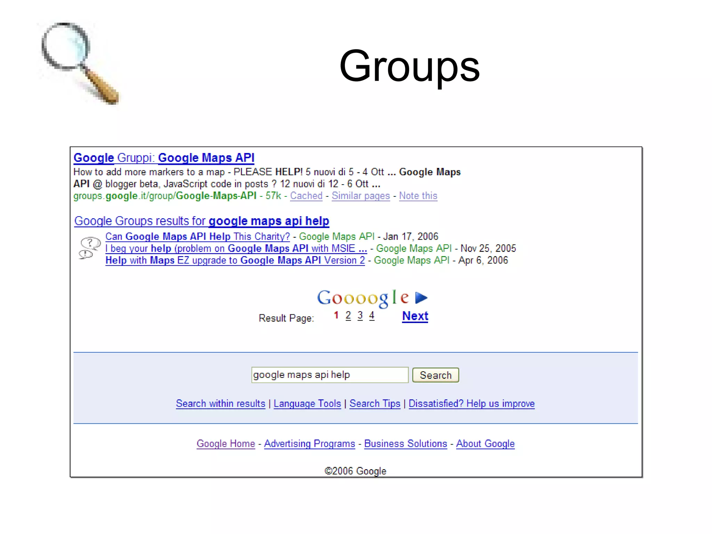Open Business Solutions

[x=405, y=444]
